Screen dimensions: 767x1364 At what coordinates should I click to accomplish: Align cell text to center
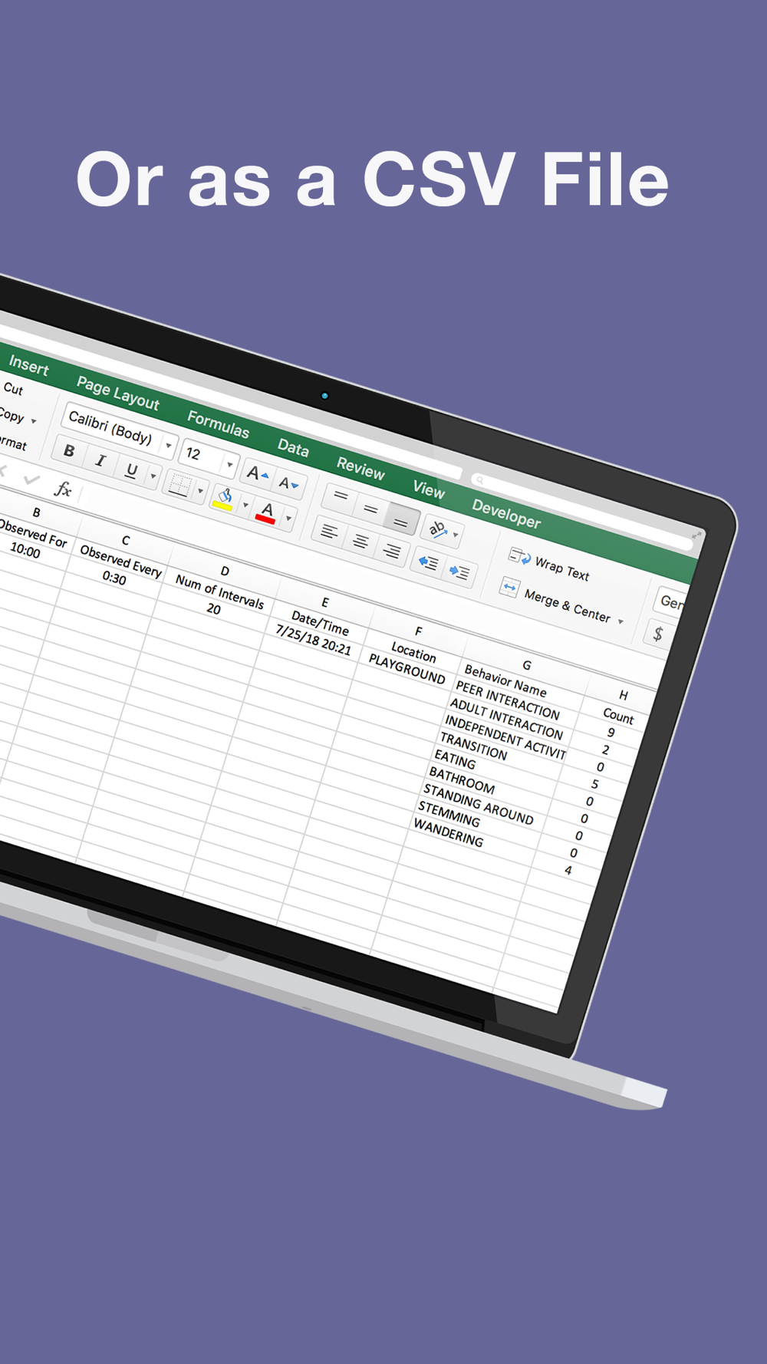[x=360, y=542]
